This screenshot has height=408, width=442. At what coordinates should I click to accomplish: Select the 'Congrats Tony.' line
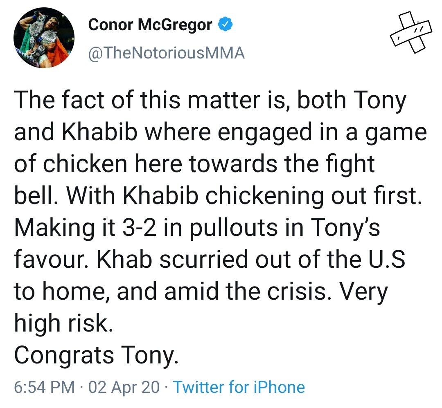tap(97, 356)
